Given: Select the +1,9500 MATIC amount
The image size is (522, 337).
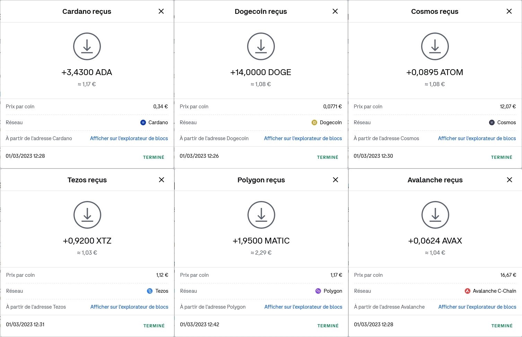Looking at the screenshot, I should tap(261, 241).
